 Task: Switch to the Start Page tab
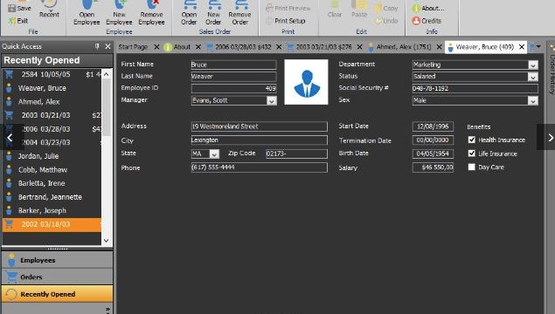pyautogui.click(x=133, y=46)
